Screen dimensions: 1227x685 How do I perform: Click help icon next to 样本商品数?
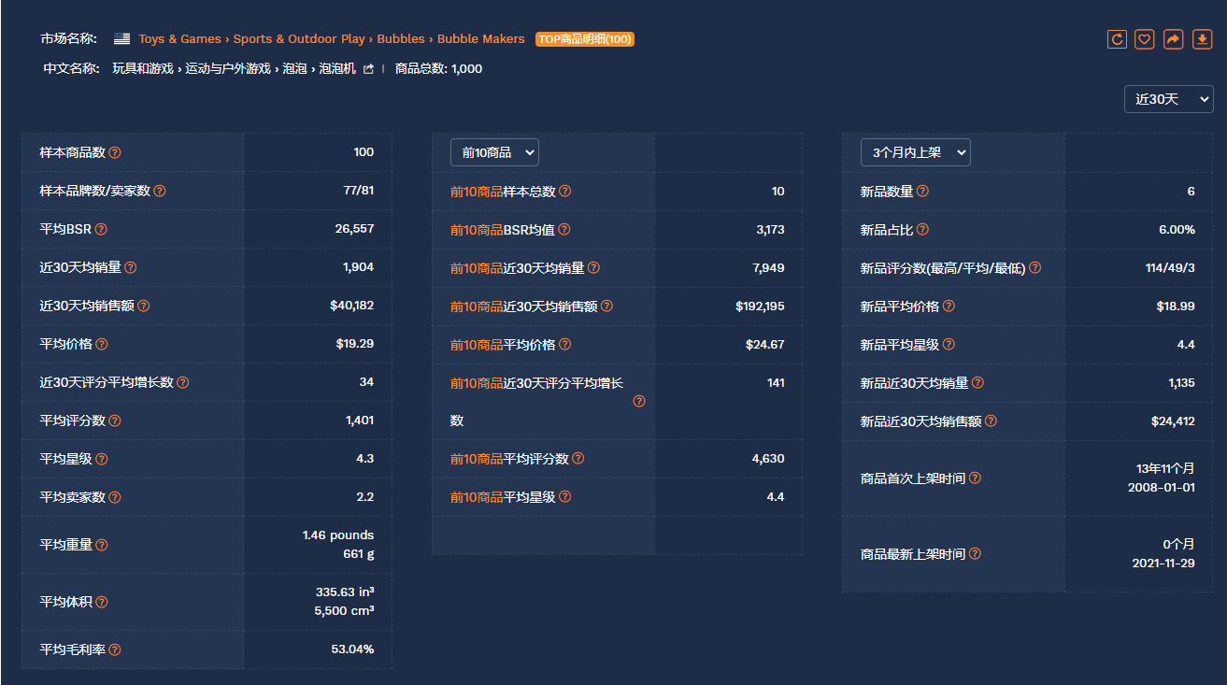coord(115,152)
